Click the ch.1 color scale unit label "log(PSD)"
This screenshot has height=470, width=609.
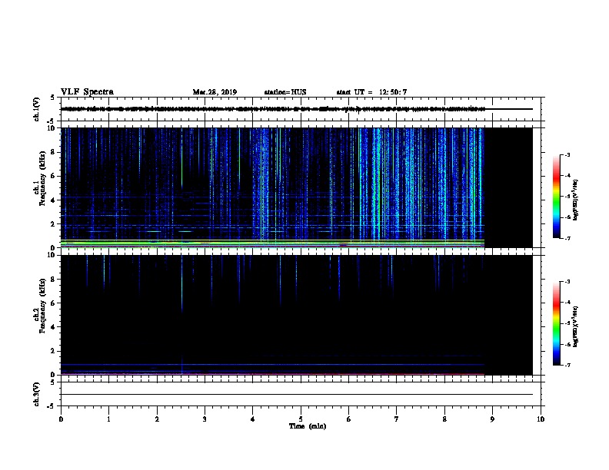coord(575,200)
